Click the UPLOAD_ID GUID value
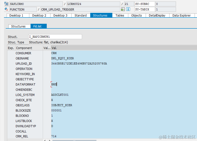The width and height of the screenshot is (197, 141). [79, 64]
